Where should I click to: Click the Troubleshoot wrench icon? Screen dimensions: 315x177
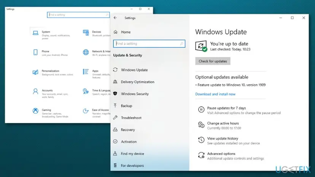[x=115, y=117]
